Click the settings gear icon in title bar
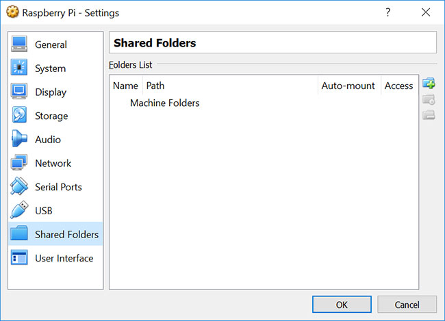 pyautogui.click(x=12, y=12)
